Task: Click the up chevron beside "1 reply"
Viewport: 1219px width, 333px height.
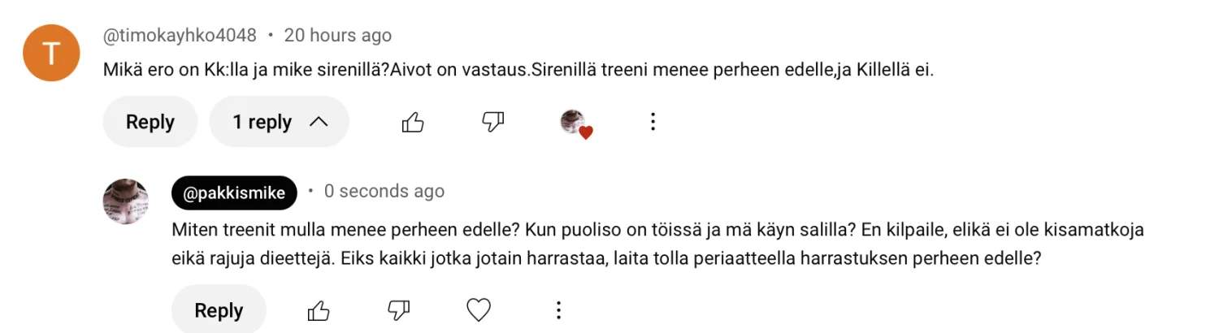Action: coord(319,123)
